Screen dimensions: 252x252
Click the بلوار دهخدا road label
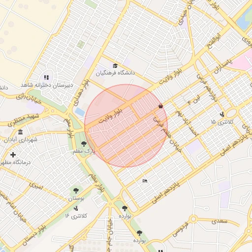[x=81, y=93]
